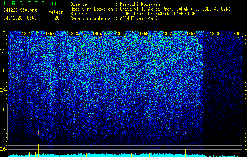This screenshot has width=247, height=157.
Task: Click the A504HB(yagi 4el) antenna text
Action: [139, 18]
